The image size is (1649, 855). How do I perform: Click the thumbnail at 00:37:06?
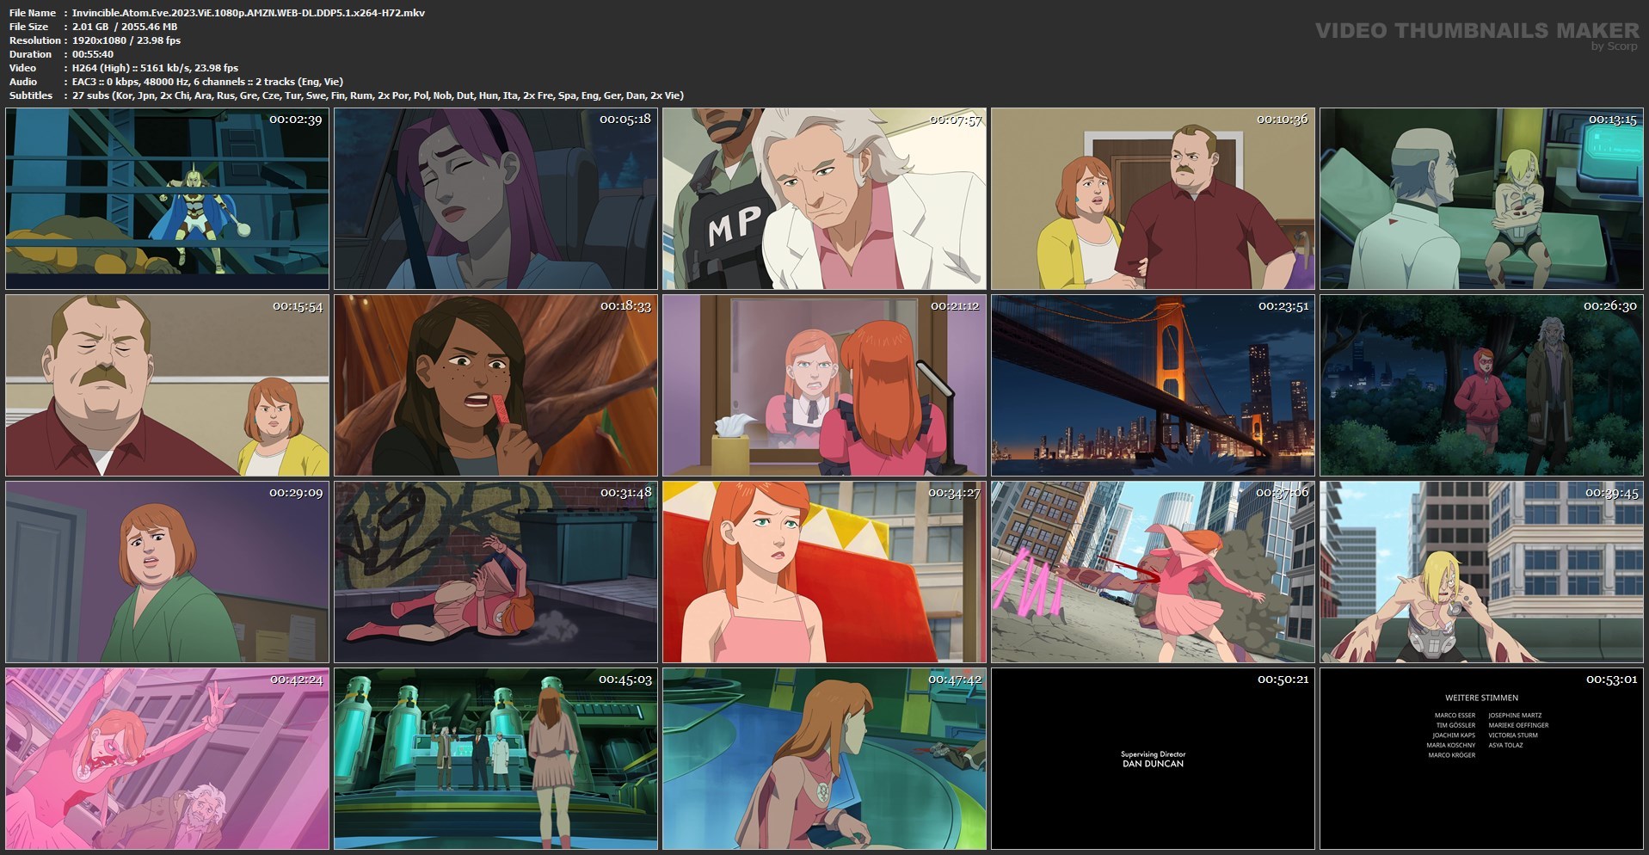1154,572
